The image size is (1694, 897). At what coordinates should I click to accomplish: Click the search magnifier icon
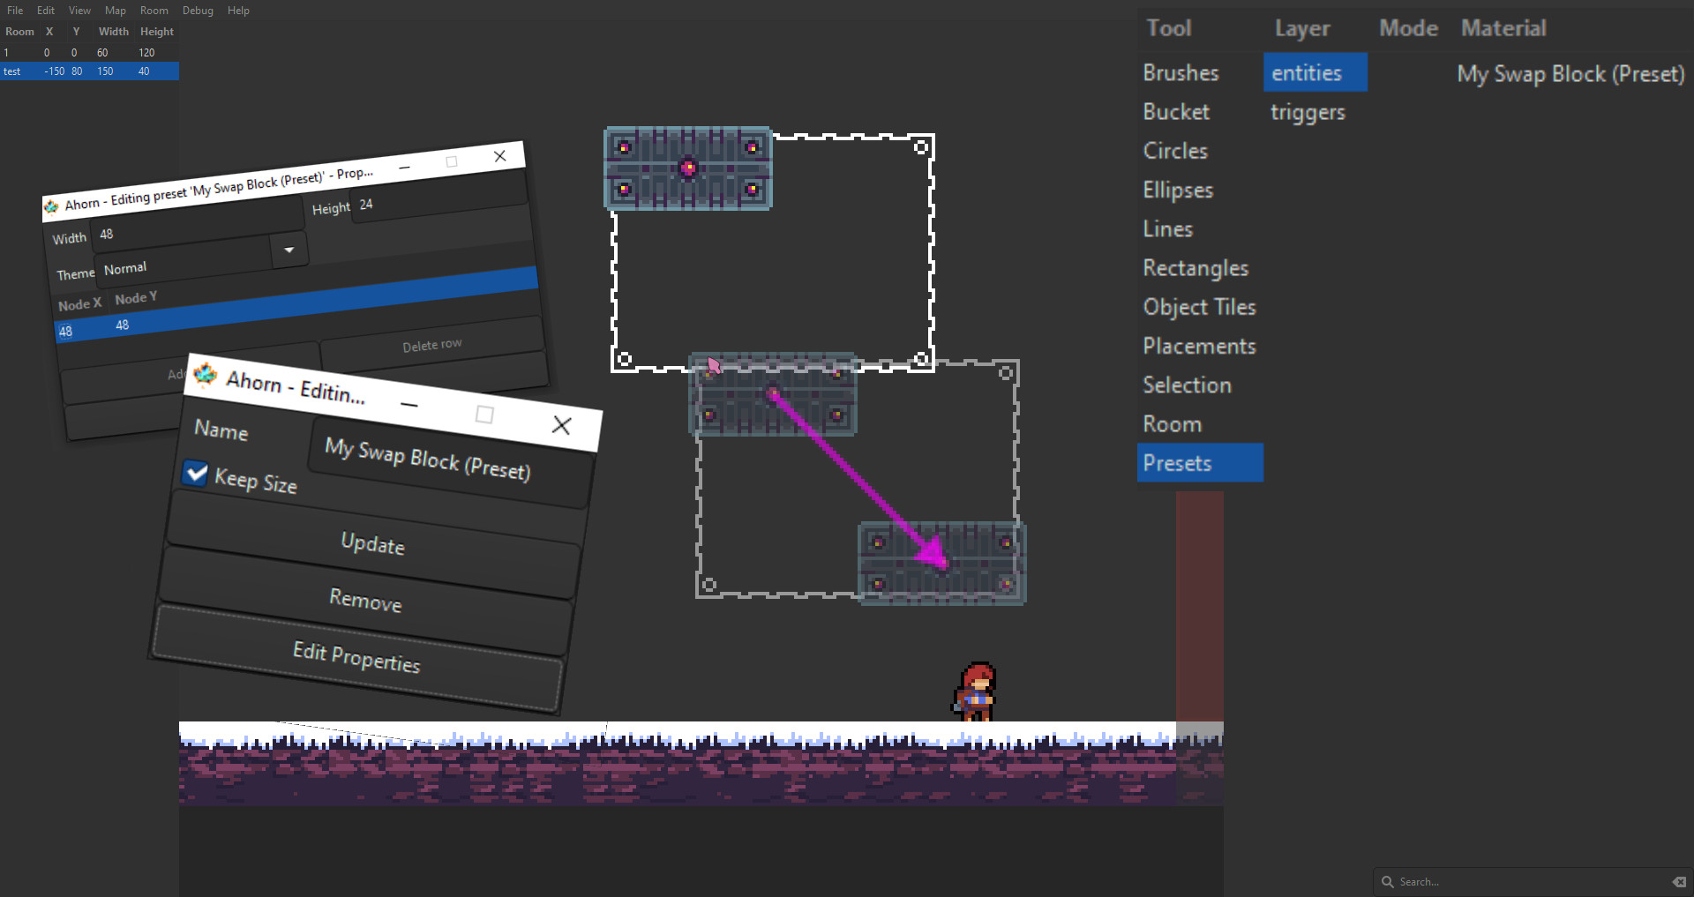[1390, 881]
